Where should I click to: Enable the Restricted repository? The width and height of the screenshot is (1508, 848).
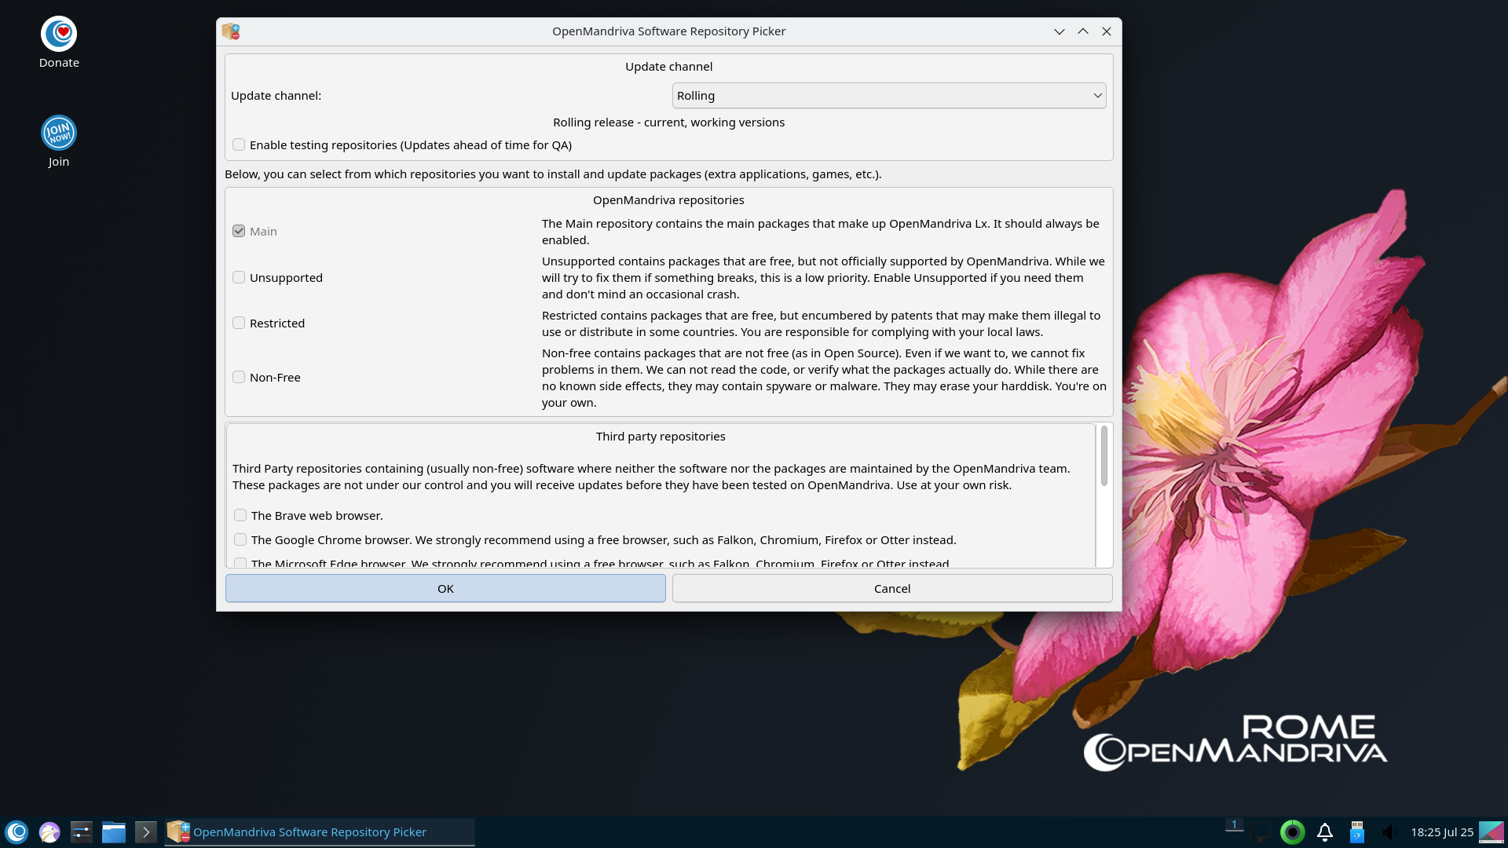239,323
